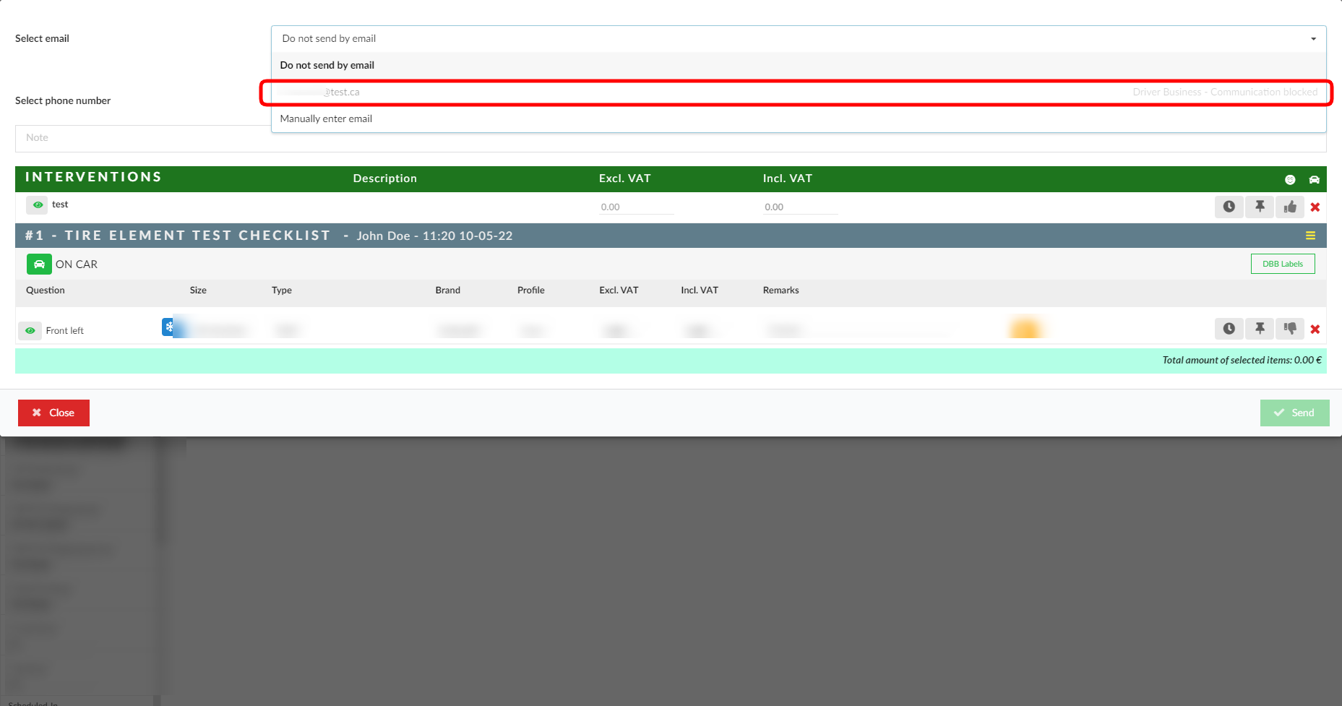Toggle visibility eye for test intervention
The height and width of the screenshot is (706, 1342).
[x=38, y=205]
